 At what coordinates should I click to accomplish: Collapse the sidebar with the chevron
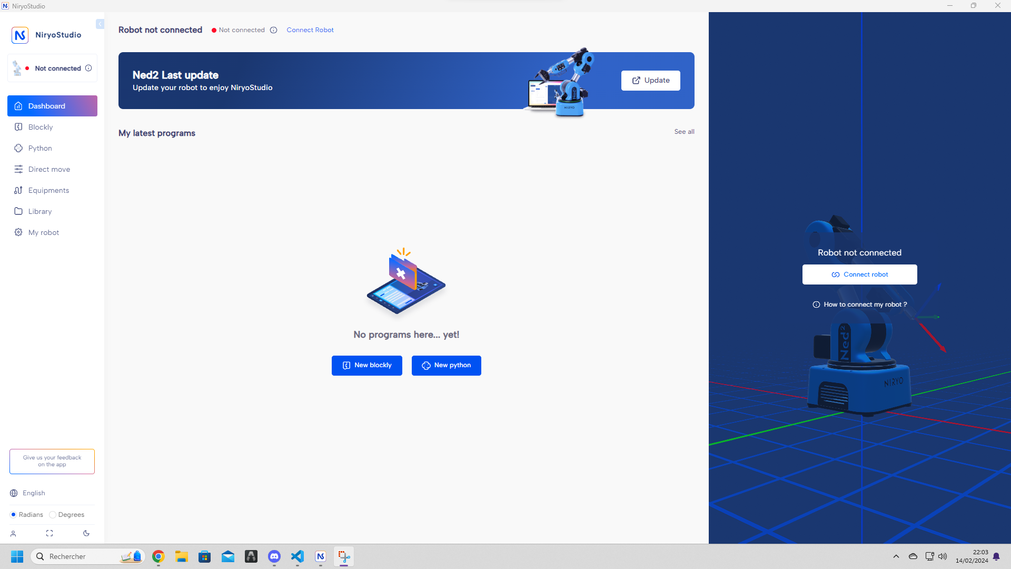(x=100, y=24)
